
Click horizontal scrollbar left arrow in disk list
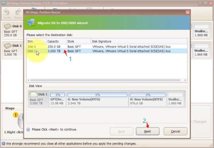point(28,80)
